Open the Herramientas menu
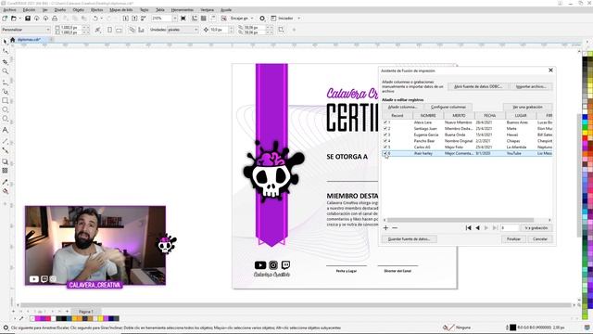This screenshot has width=593, height=334. pos(183,10)
